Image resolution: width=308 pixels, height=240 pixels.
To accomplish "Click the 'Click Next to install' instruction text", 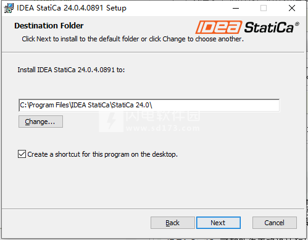I will (133, 39).
